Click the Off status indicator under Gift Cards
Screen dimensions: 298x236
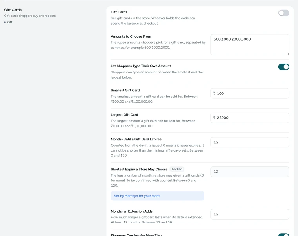tap(8, 22)
